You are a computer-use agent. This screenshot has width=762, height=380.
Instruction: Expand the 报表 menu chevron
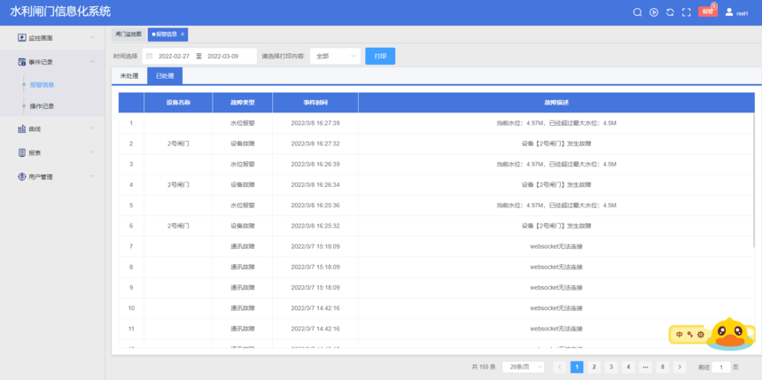tap(92, 152)
